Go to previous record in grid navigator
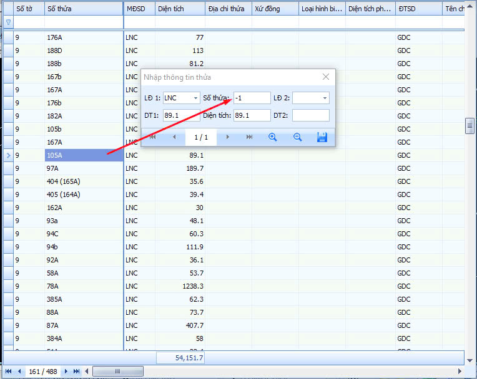Image resolution: width=477 pixels, height=379 pixels. [19, 372]
